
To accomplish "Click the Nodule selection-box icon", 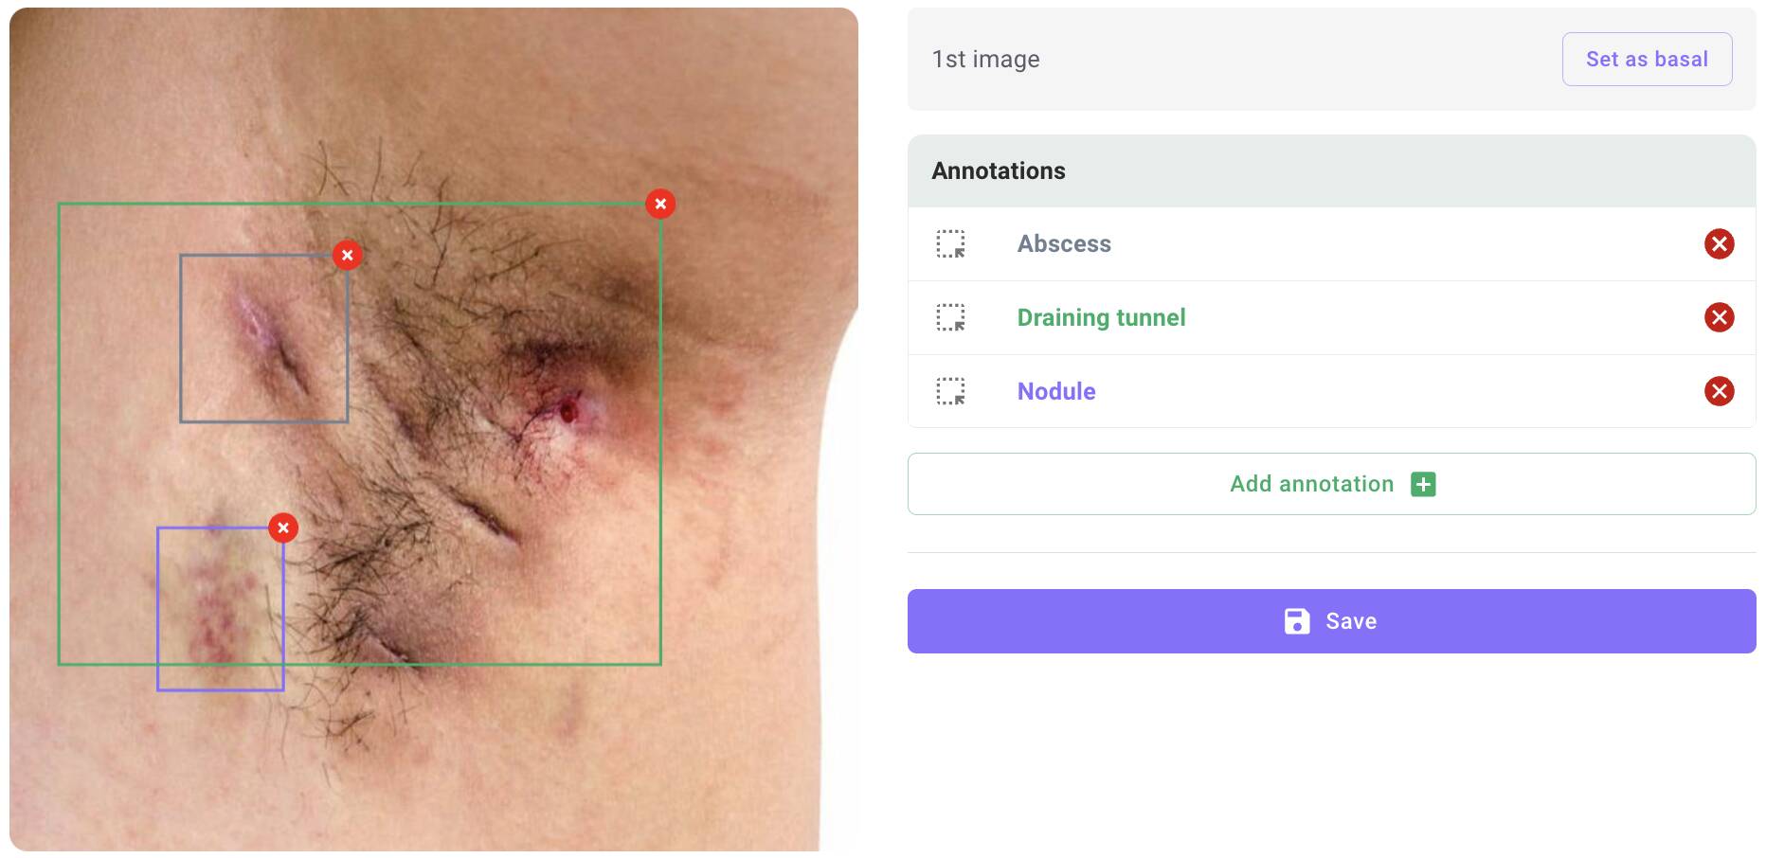I will (950, 391).
